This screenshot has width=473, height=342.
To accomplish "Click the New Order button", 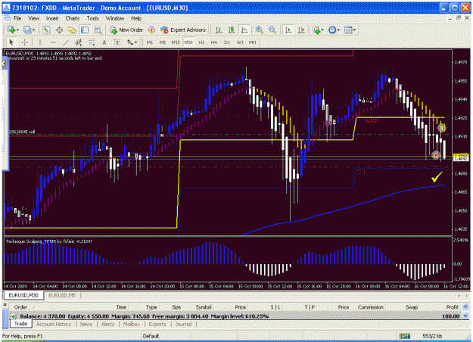I will pyautogui.click(x=126, y=30).
